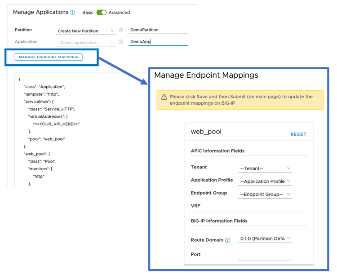
Task: Select the Basic mode label
Action: [x=88, y=13]
